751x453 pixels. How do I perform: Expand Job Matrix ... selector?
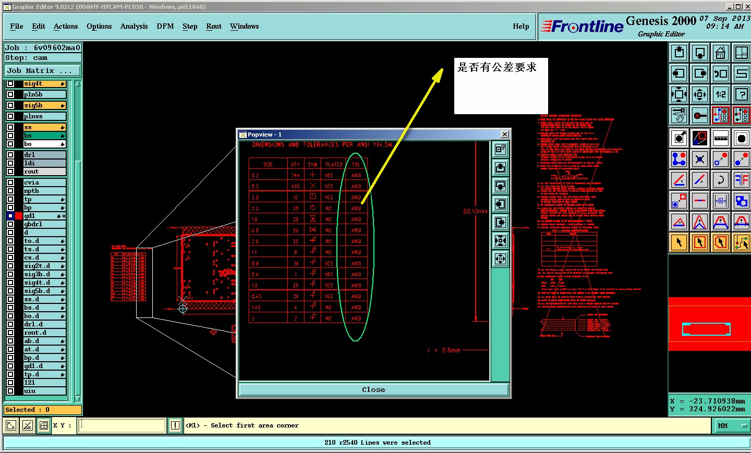(43, 70)
